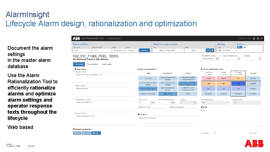Open the meeting date calendar icon

pyautogui.click(x=220, y=50)
